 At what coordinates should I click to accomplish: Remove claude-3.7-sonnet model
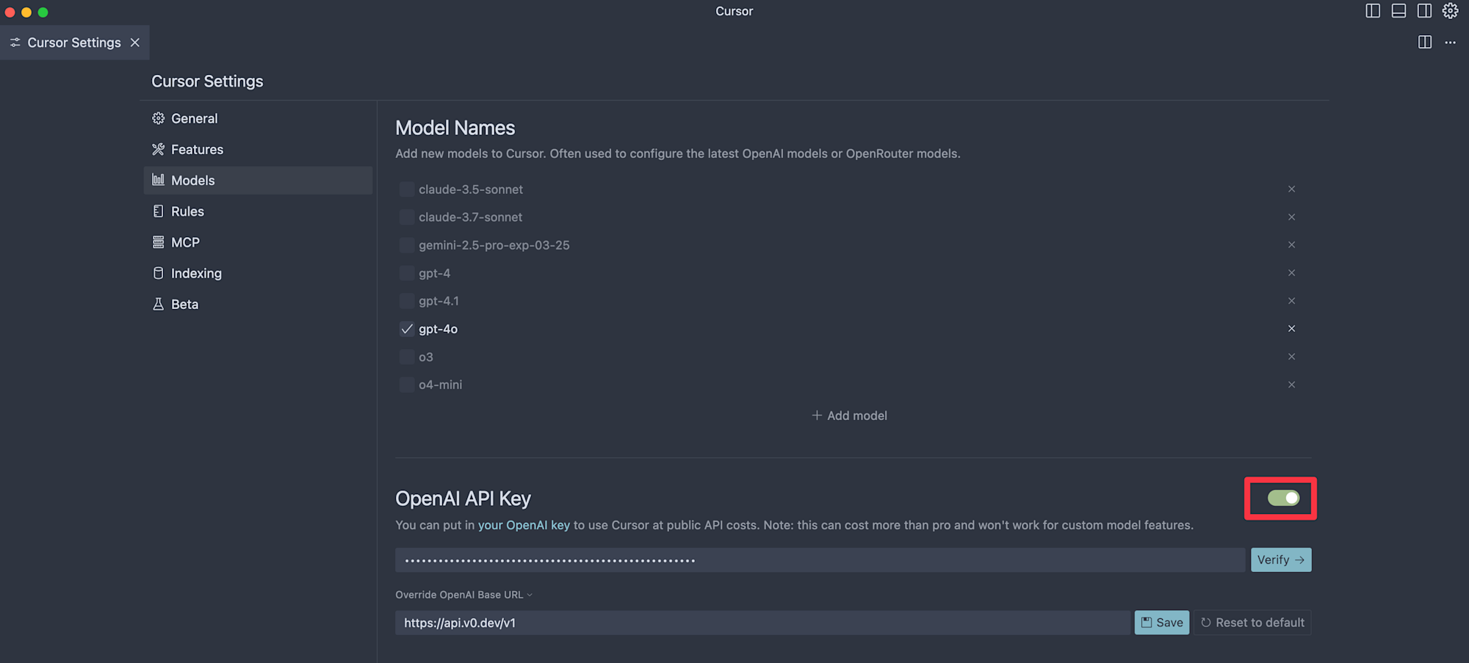(x=1291, y=217)
